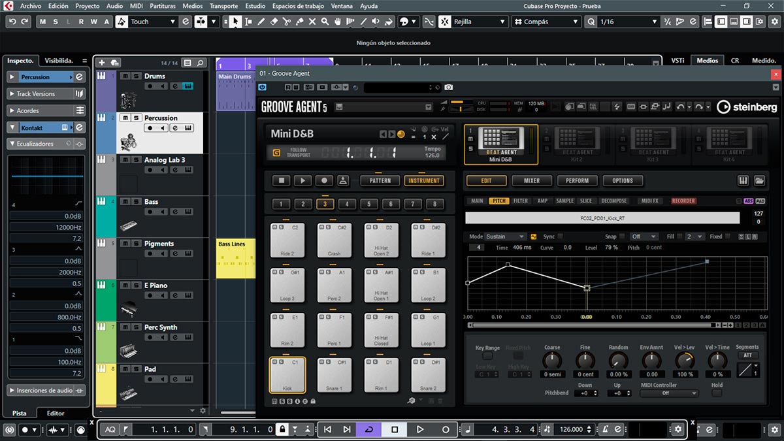Show the Groove Agent keyboard editor
784x441 pixels.
point(743,180)
